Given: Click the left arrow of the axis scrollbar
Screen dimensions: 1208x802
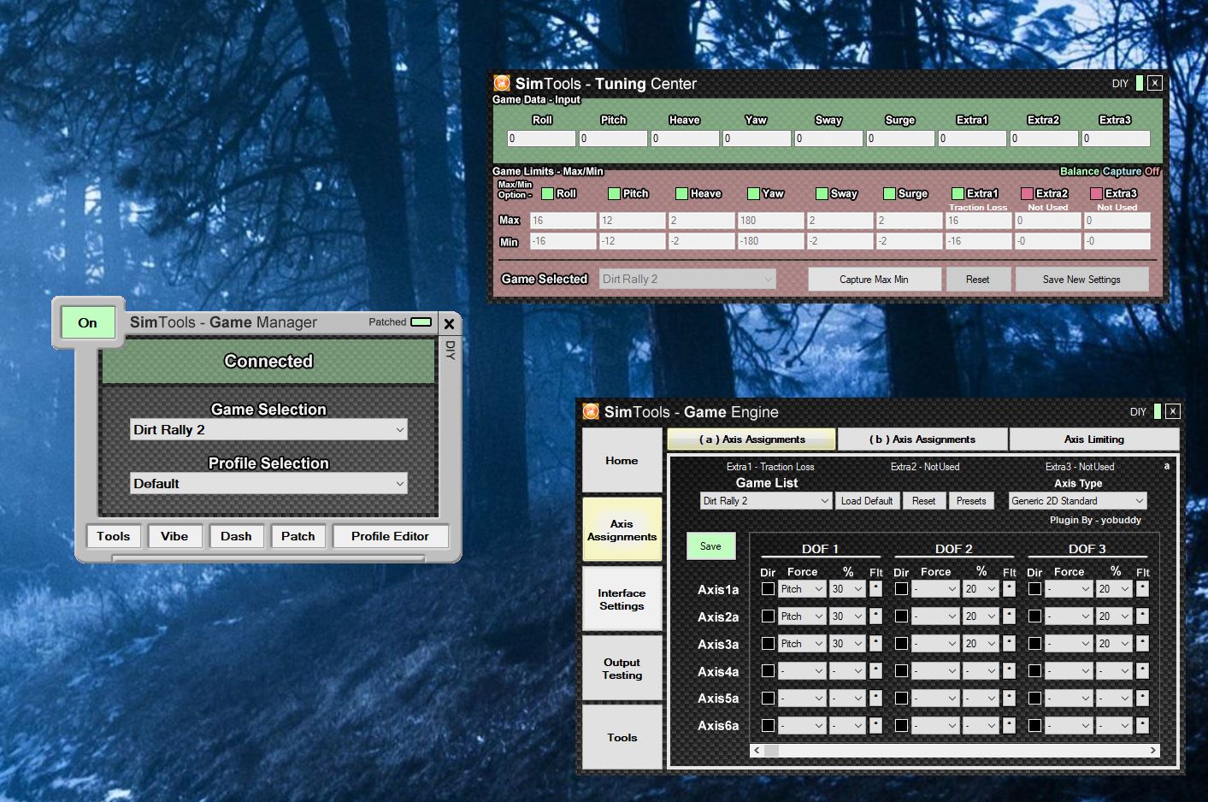Looking at the screenshot, I should [757, 750].
